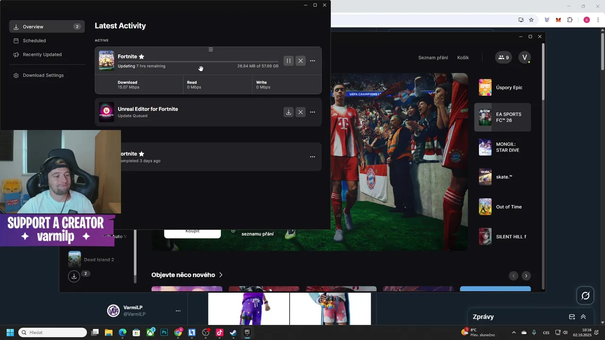Pause the Fortnite update

(x=288, y=61)
